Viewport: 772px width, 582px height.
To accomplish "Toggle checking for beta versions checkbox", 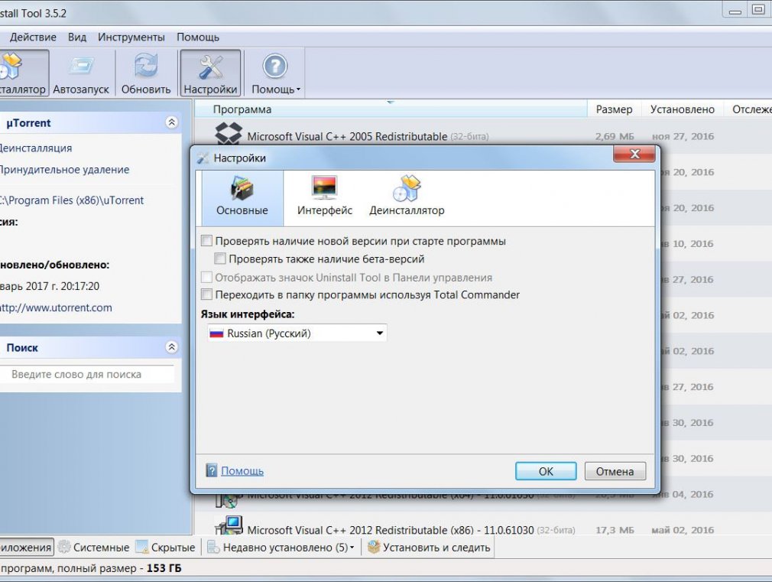I will click(220, 258).
